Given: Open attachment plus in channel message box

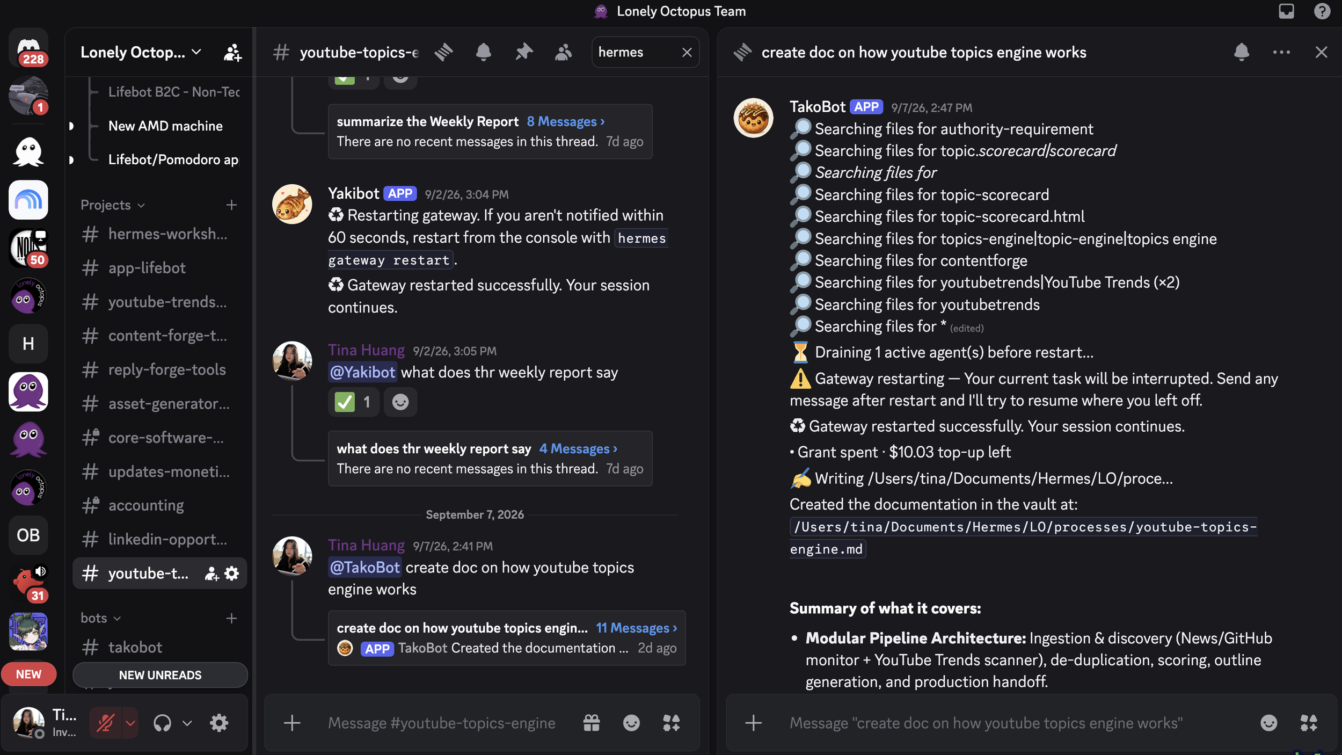Looking at the screenshot, I should tap(292, 723).
